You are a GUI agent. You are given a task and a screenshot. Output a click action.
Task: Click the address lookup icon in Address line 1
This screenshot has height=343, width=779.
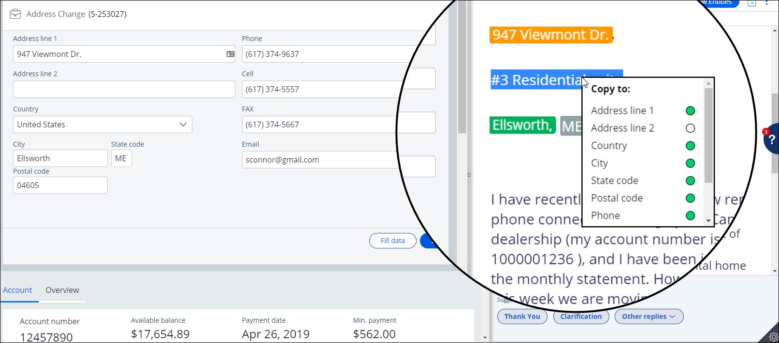click(x=231, y=54)
